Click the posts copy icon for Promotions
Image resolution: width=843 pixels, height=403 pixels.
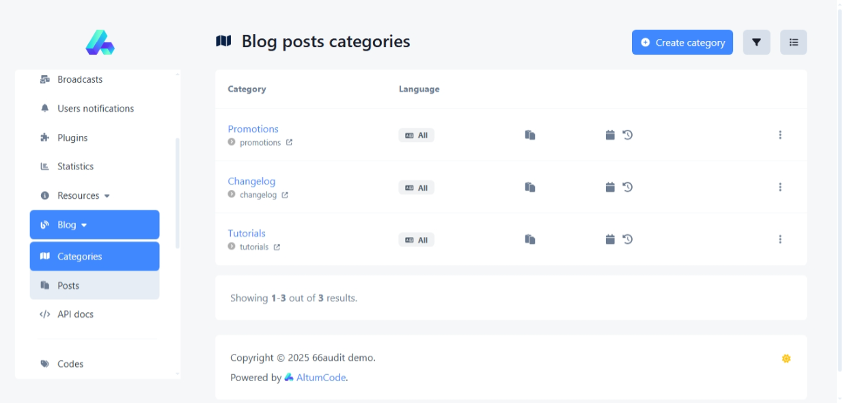click(x=529, y=135)
